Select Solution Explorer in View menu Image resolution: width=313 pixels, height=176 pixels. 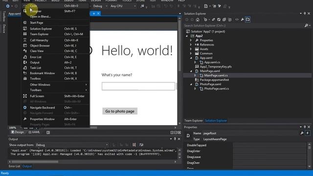tap(55, 29)
